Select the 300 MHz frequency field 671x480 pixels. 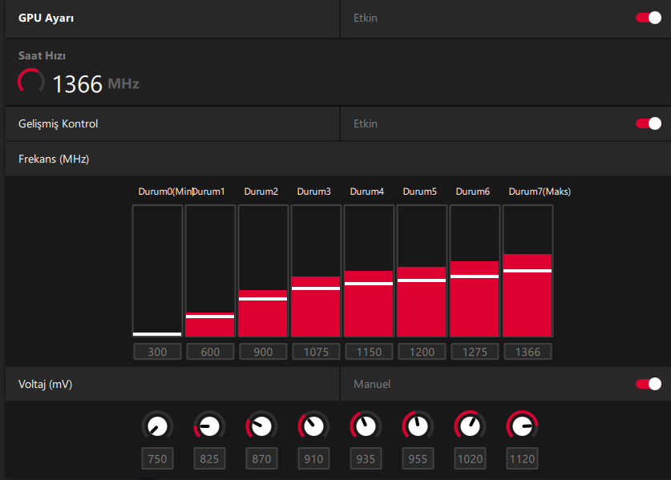tap(157, 352)
